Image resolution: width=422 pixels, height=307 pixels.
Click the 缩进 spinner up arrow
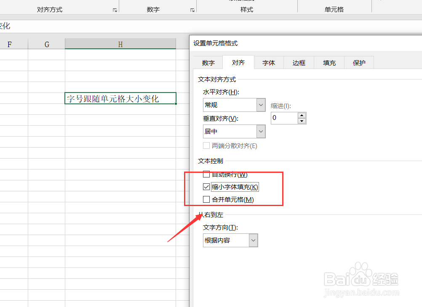tap(302, 115)
